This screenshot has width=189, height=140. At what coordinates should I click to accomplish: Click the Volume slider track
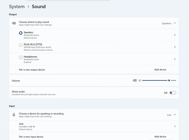(154, 80)
